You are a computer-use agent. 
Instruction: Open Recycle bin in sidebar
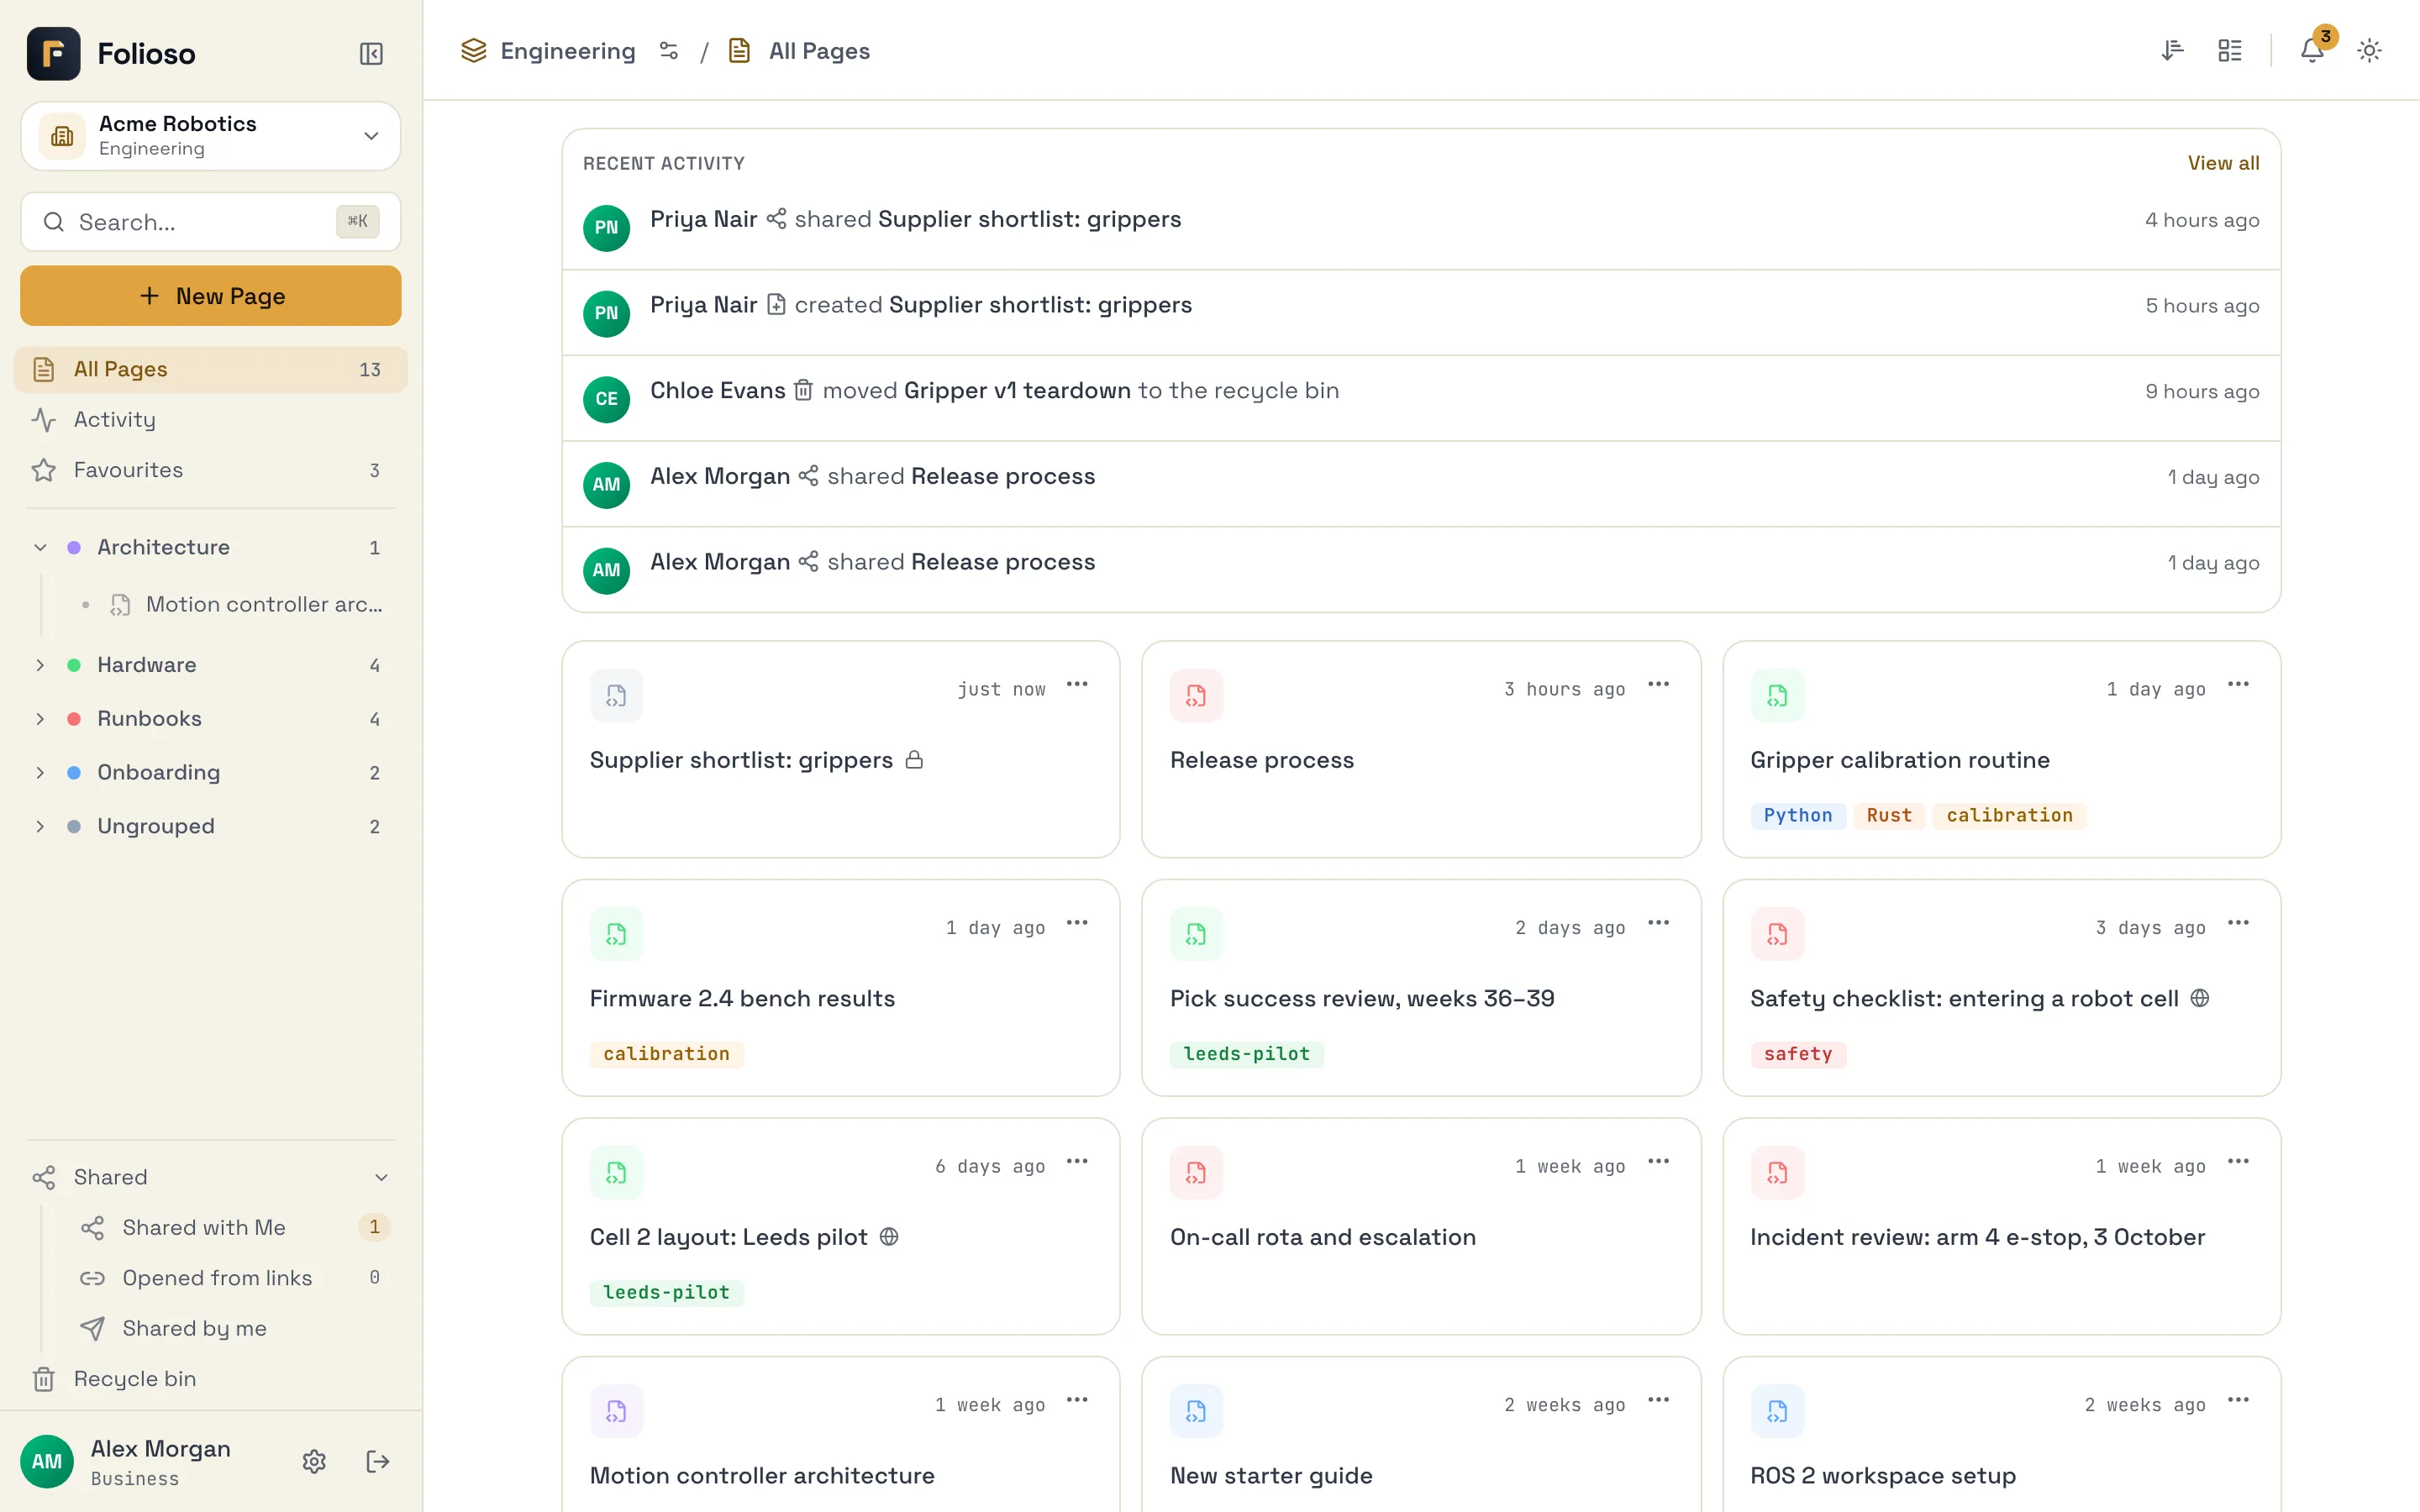click(211, 1379)
